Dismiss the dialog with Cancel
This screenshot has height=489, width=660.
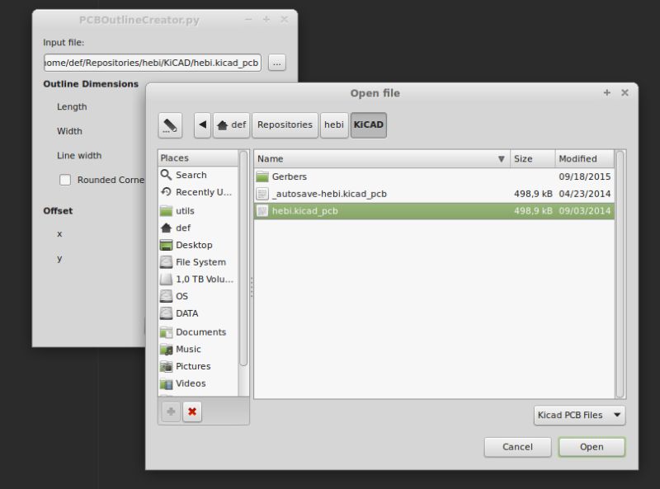click(x=517, y=446)
